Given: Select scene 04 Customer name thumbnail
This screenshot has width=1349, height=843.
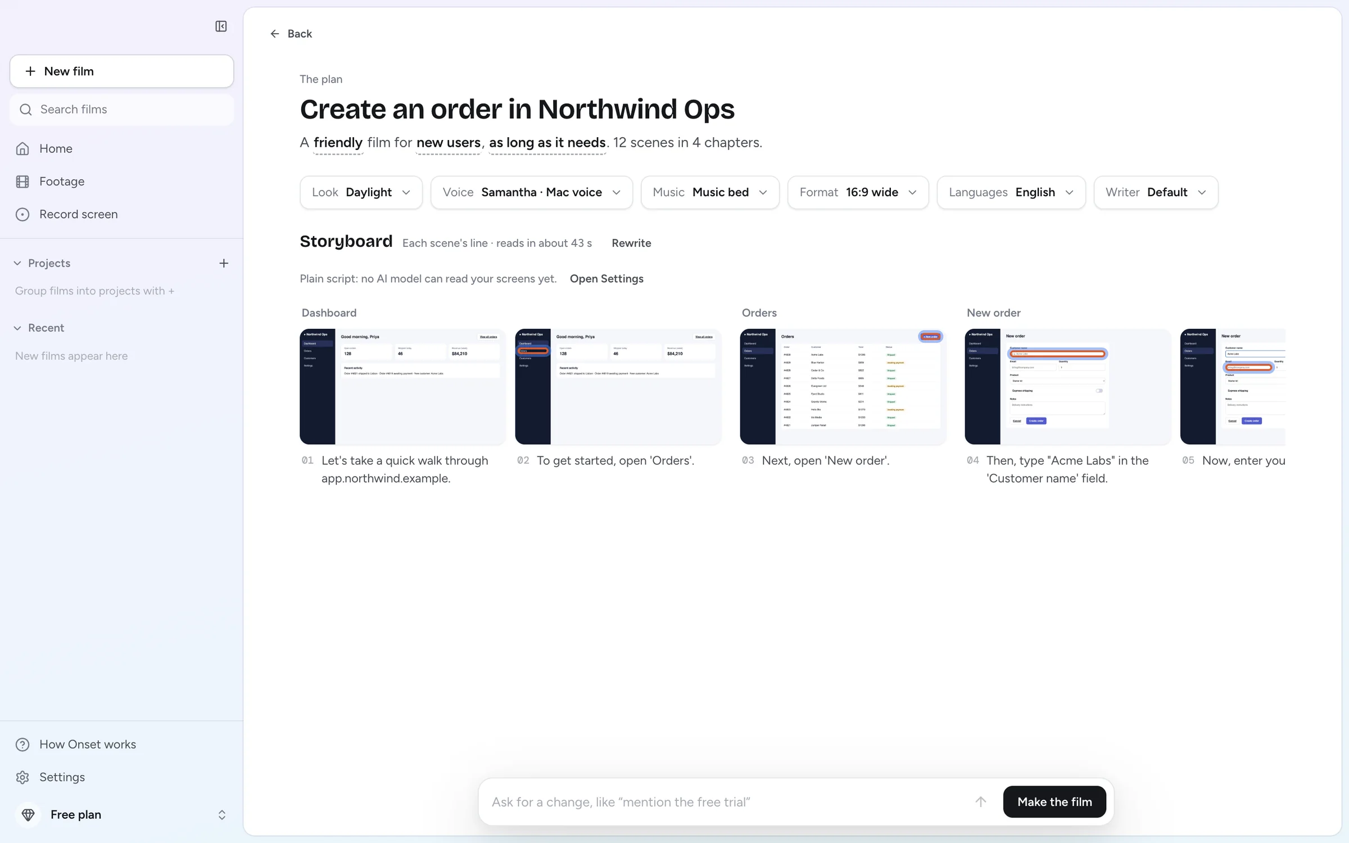Looking at the screenshot, I should pyautogui.click(x=1067, y=387).
